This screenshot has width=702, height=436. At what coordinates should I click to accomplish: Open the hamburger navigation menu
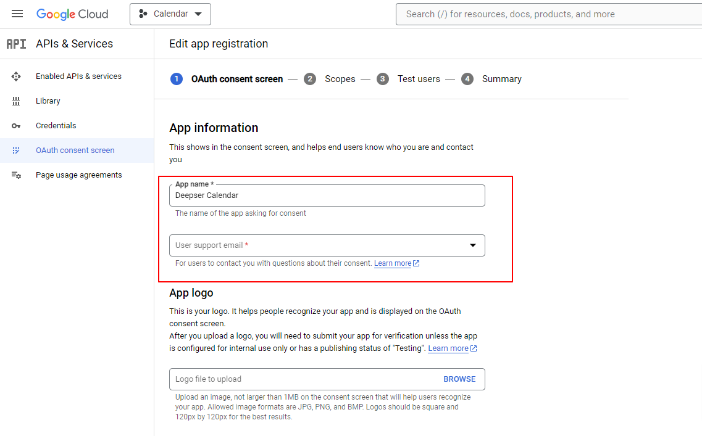(x=17, y=14)
